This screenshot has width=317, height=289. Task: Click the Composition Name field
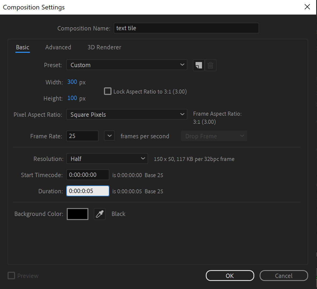(186, 28)
